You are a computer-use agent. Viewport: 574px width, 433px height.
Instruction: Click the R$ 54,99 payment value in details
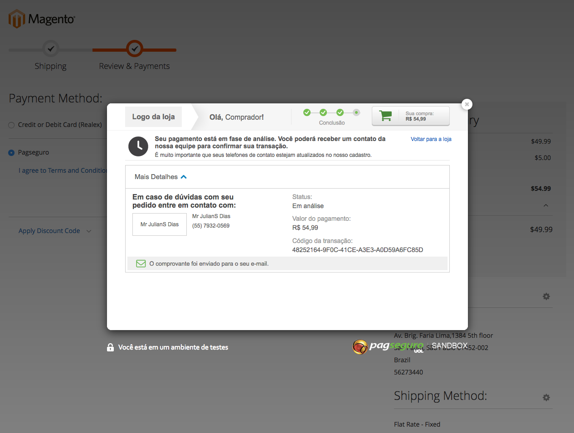[305, 228]
